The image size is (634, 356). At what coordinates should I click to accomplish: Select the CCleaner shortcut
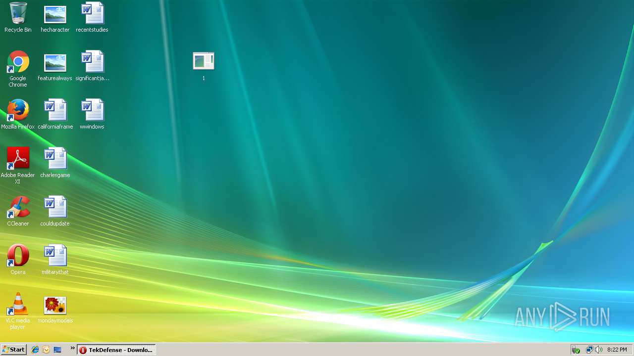point(18,212)
